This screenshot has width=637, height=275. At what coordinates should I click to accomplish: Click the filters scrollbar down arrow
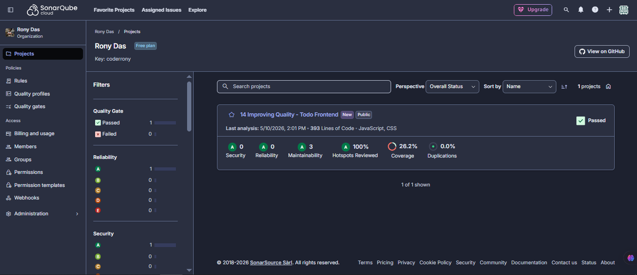click(189, 270)
